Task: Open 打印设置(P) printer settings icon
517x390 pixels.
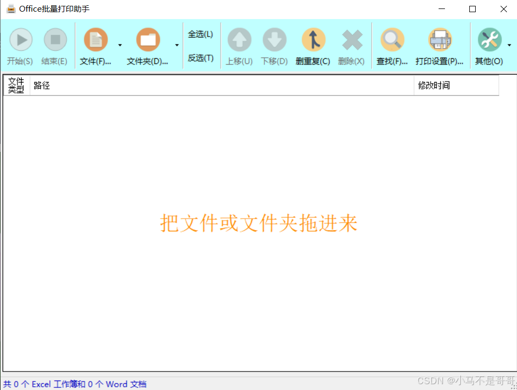Action: (440, 40)
